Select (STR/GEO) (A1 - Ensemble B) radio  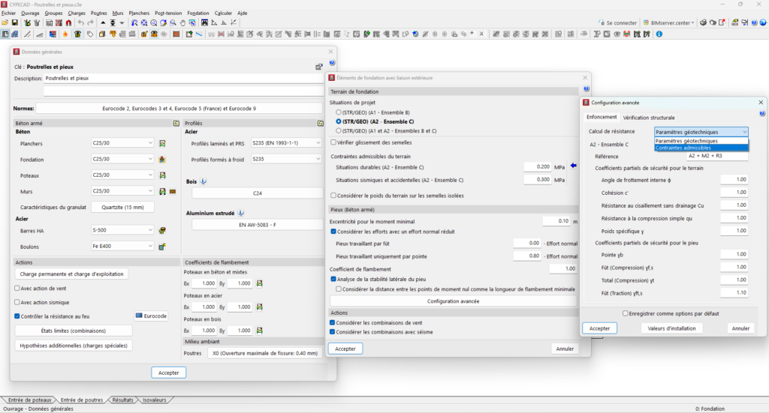[339, 112]
